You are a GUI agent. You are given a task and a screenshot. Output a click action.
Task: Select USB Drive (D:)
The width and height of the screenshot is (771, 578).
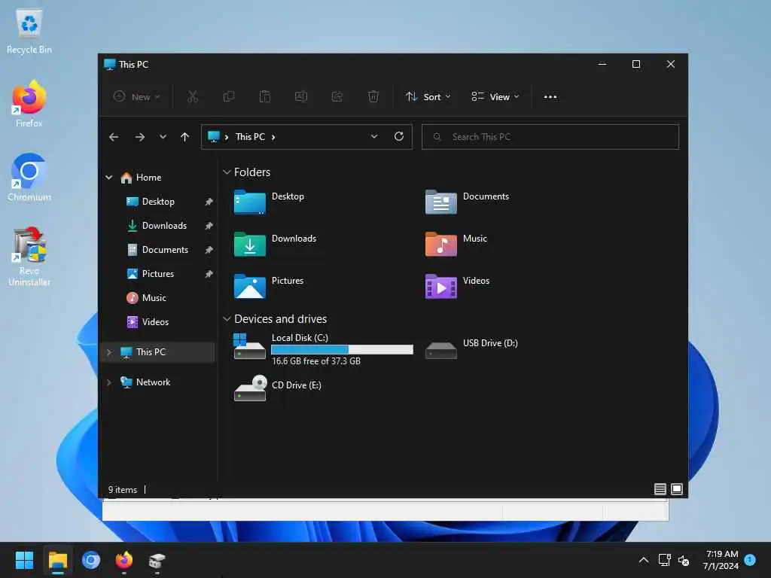point(471,349)
